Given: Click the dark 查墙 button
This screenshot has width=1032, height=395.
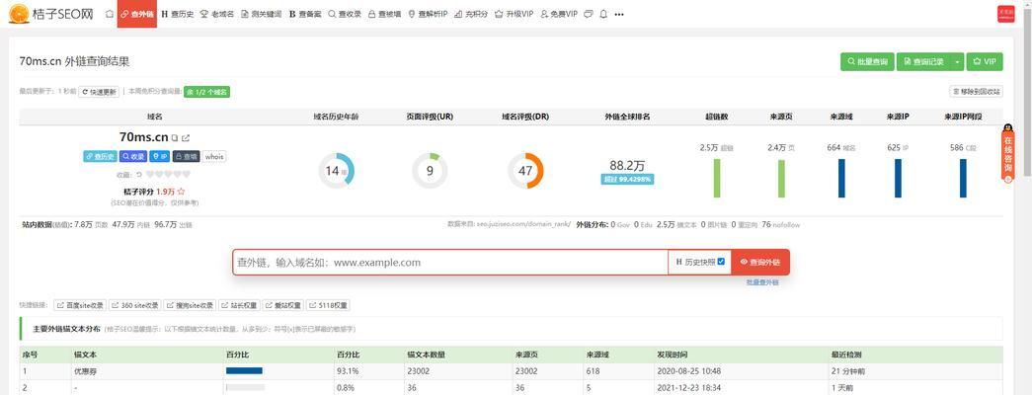Looking at the screenshot, I should (x=187, y=157).
